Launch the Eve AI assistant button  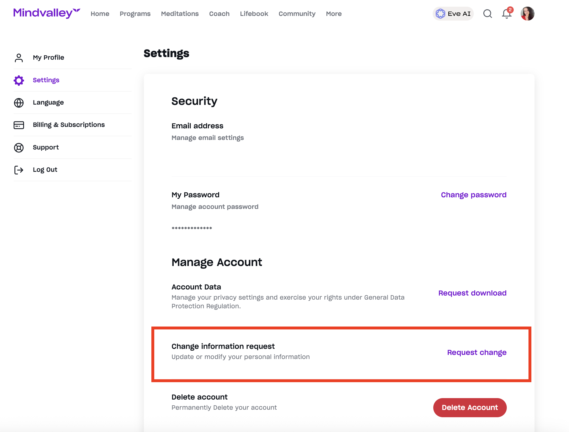pos(453,14)
